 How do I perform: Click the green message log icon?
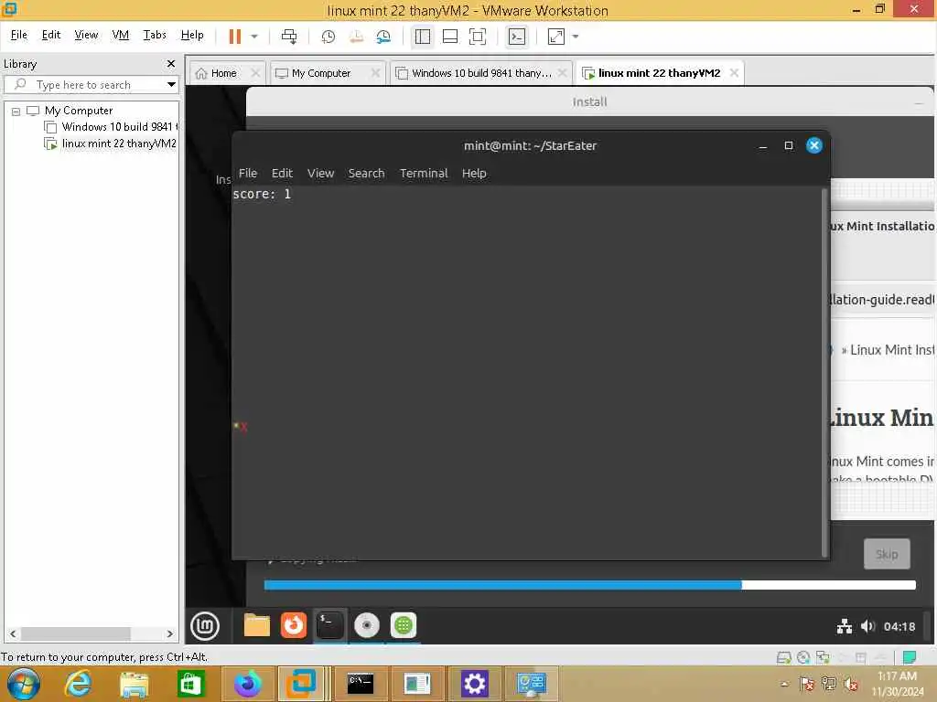(x=909, y=658)
